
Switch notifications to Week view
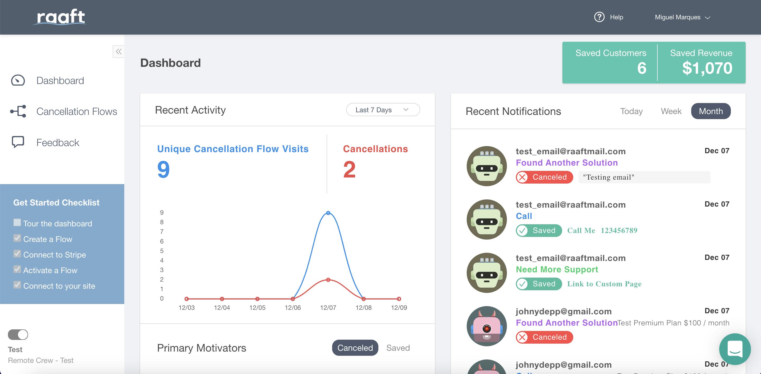(x=671, y=111)
